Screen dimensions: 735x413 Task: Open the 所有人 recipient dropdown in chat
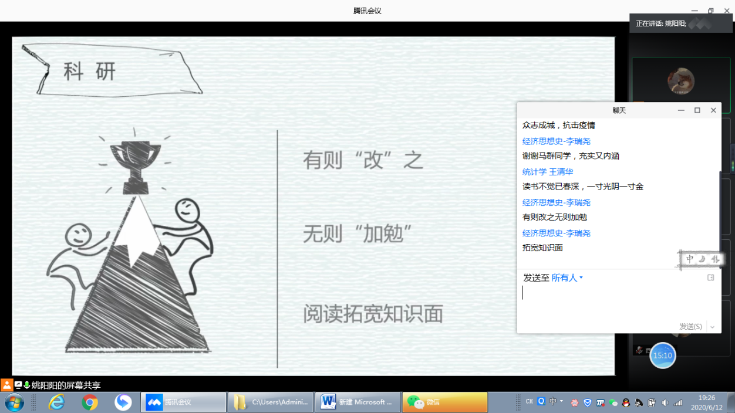click(x=567, y=277)
